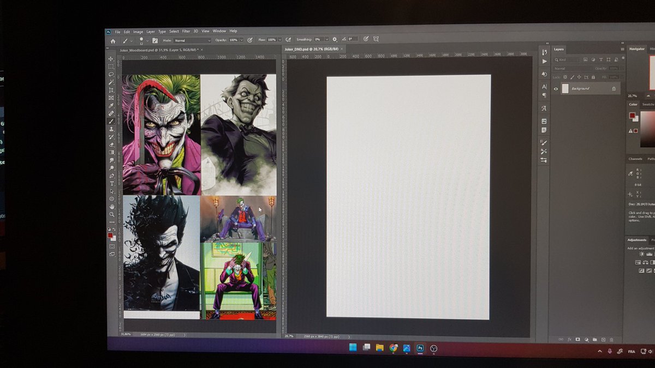Select the Lasso tool
655x368 pixels.
pos(111,74)
